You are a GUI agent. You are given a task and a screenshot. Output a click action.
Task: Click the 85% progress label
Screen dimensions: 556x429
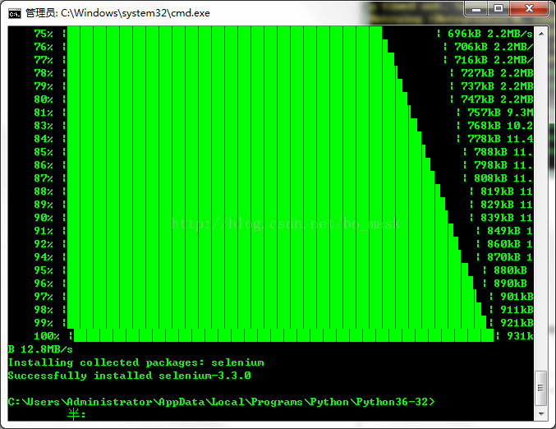click(44, 151)
